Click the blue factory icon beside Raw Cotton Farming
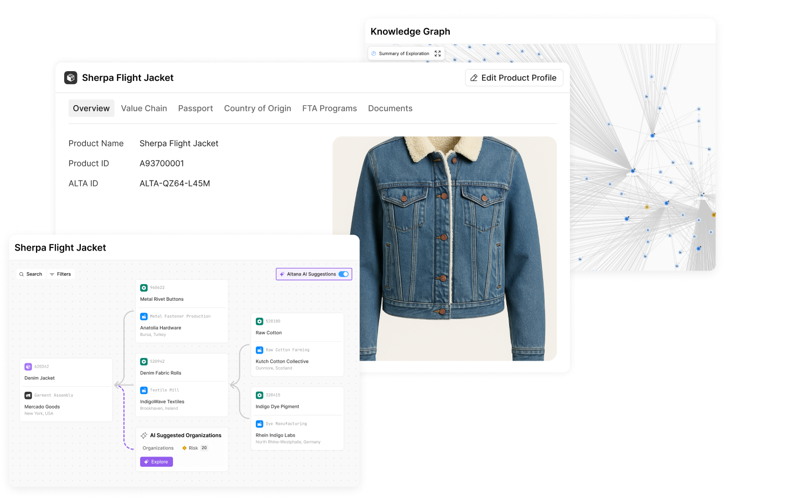Screen dimensions: 793x498 (260, 350)
